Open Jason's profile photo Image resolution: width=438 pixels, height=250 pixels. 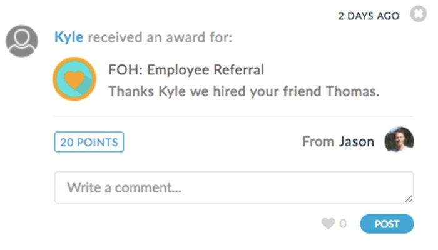[x=399, y=141]
